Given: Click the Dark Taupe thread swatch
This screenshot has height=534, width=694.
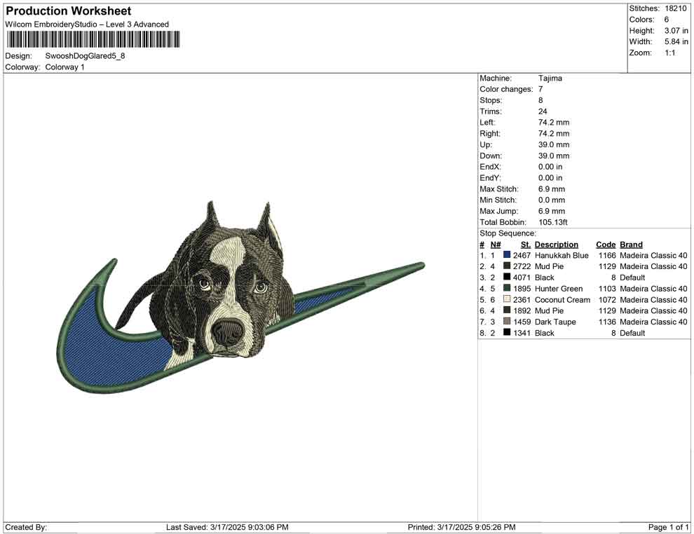Looking at the screenshot, I should click(x=507, y=322).
